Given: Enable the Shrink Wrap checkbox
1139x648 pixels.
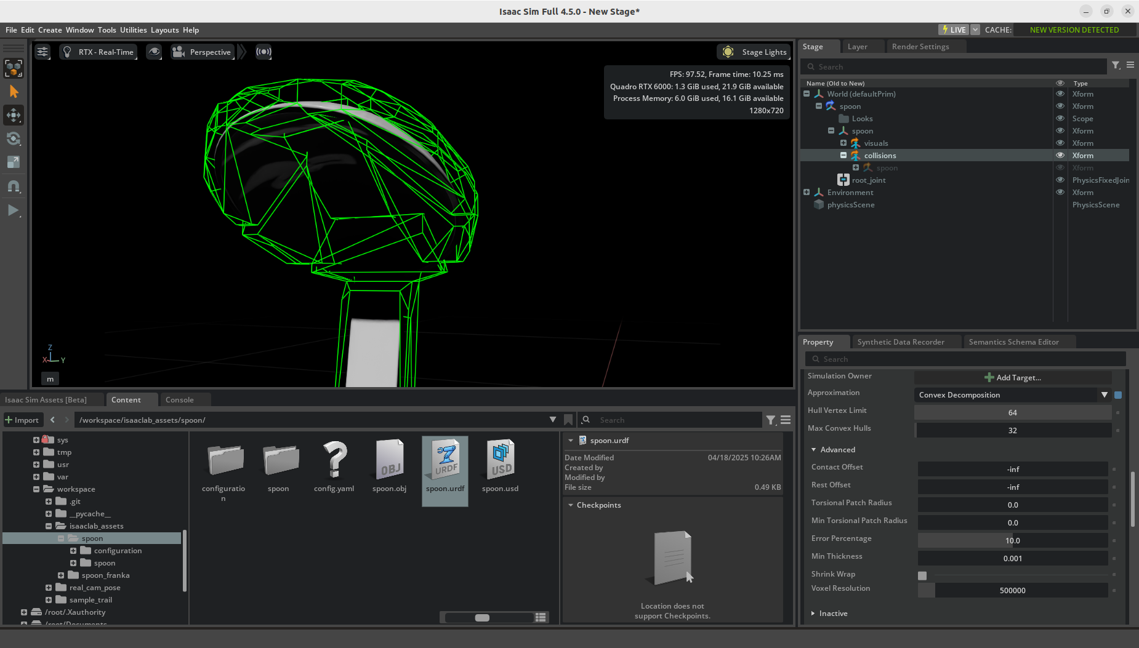Looking at the screenshot, I should coord(922,575).
